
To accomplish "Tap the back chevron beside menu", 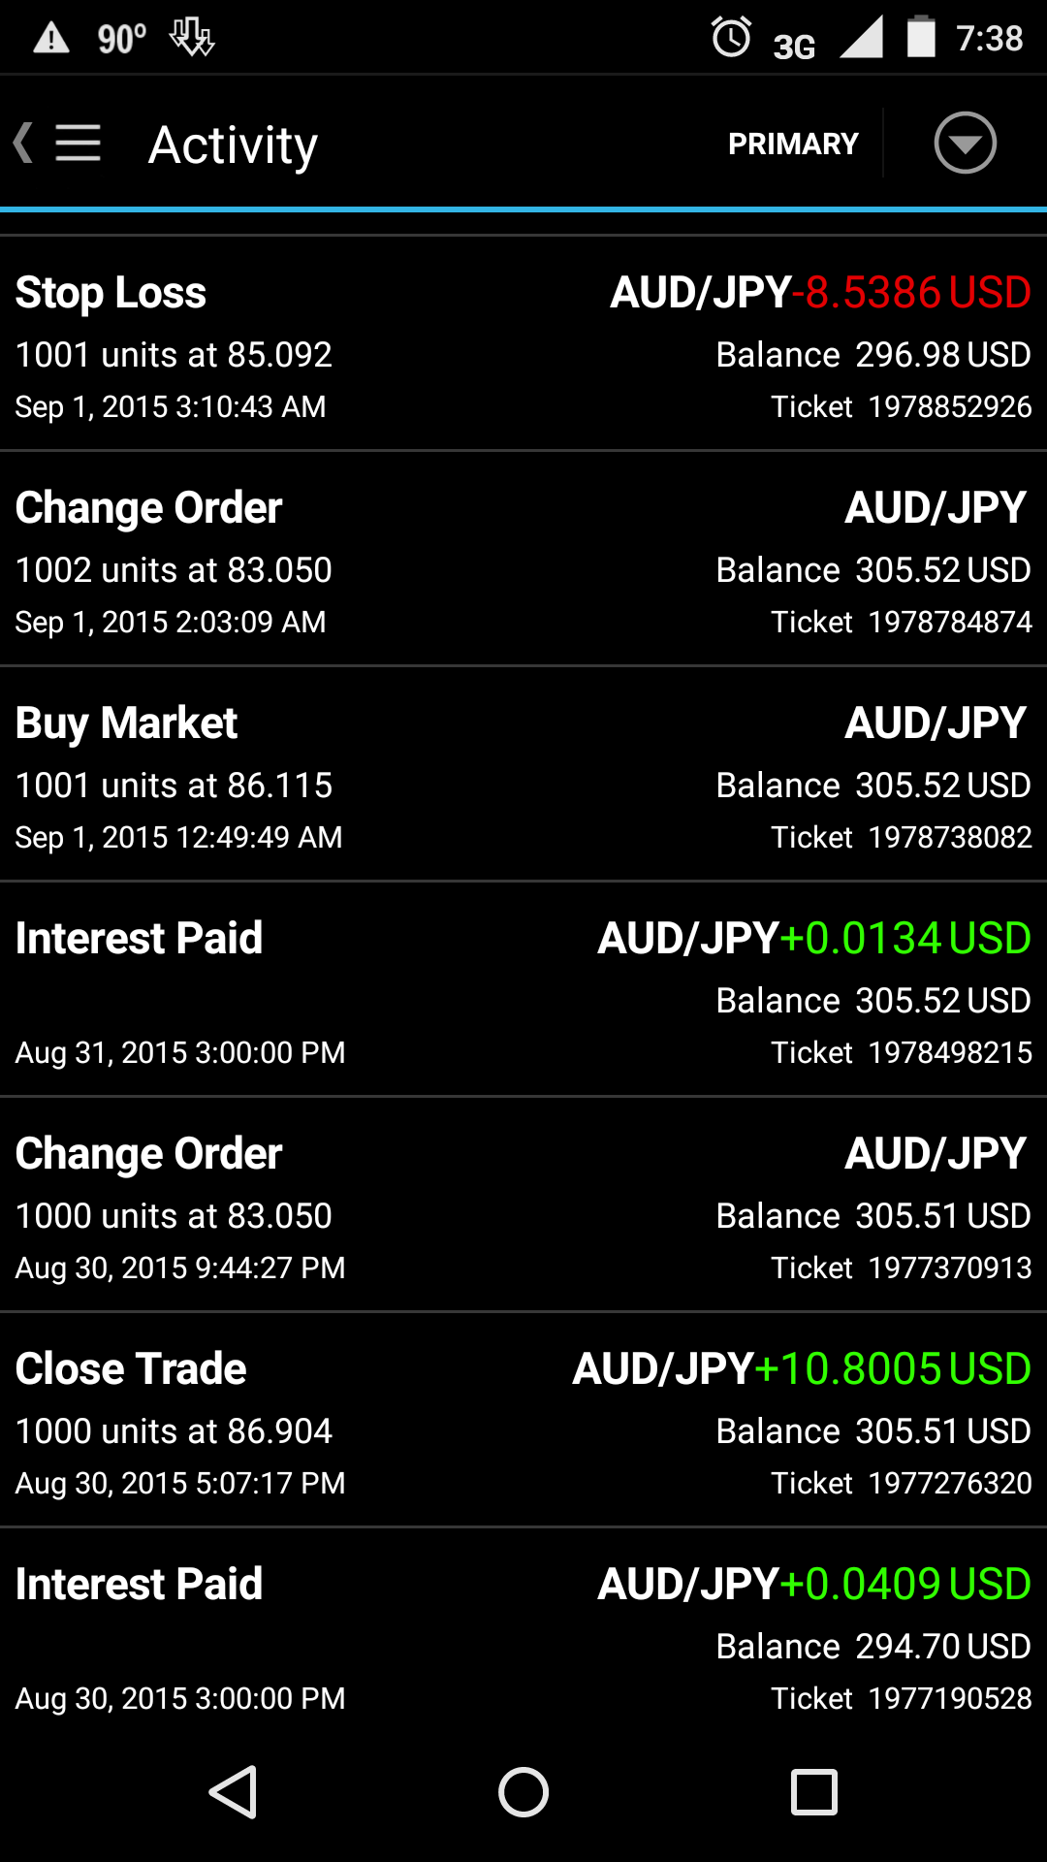I will (x=23, y=144).
